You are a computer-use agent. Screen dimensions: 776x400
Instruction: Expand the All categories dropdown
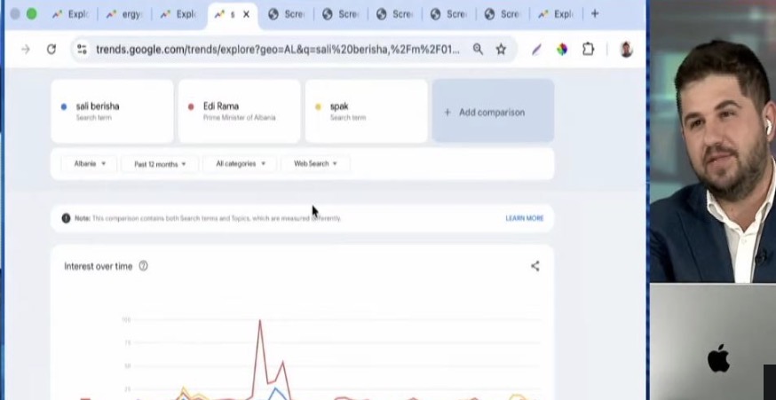(x=240, y=164)
